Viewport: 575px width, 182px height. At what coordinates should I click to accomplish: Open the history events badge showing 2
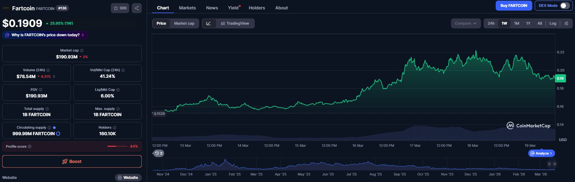pyautogui.click(x=159, y=153)
